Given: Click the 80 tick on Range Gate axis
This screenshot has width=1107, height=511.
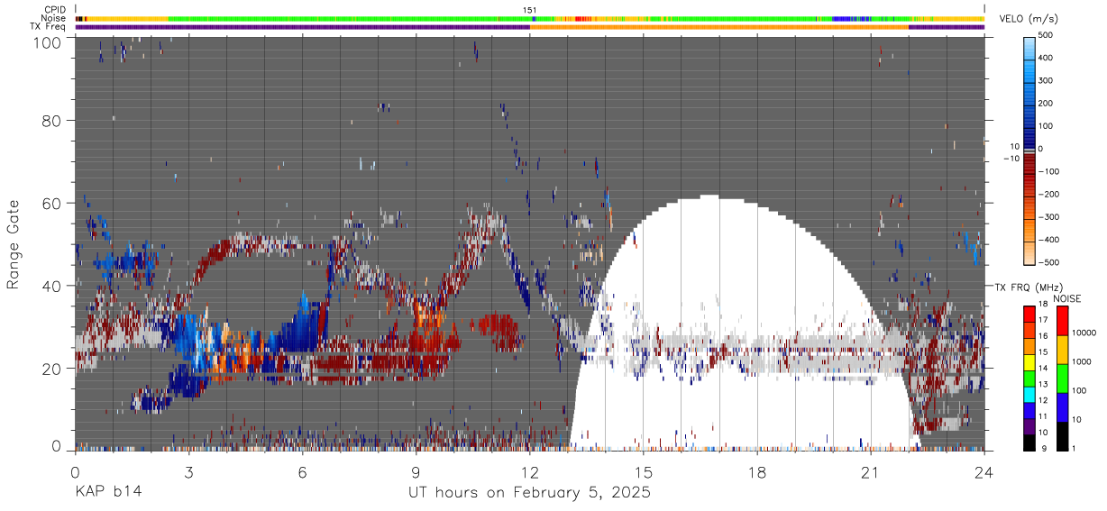Looking at the screenshot, I should point(50,120).
